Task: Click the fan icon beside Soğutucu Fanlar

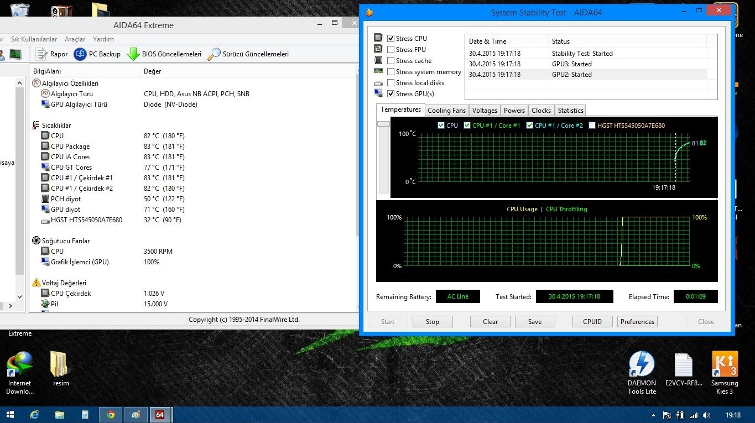Action: [37, 241]
